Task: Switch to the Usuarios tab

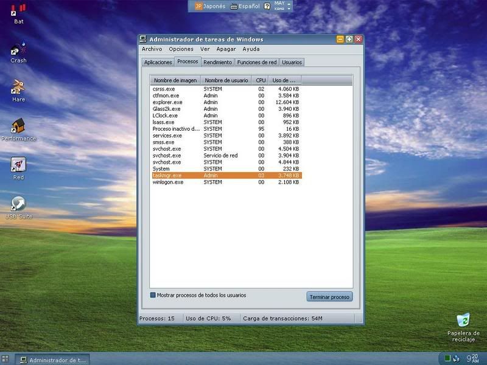Action: (x=292, y=62)
